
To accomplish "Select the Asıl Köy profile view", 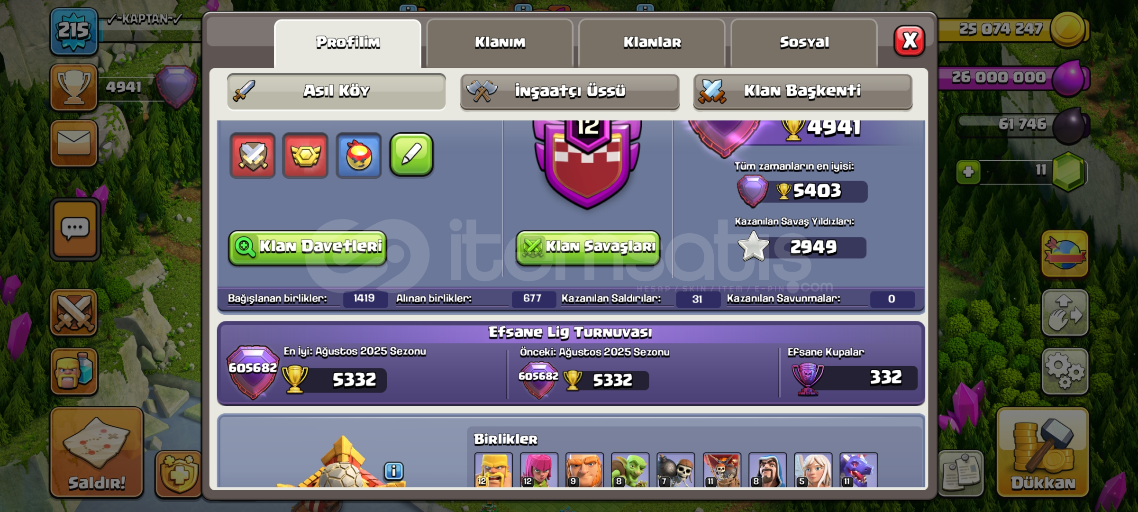I will (337, 91).
